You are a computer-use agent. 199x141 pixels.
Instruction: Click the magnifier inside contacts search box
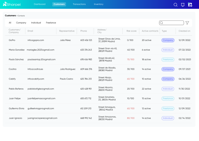tap(161, 23)
